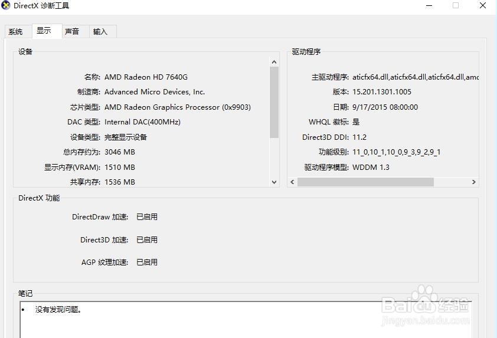Click the 显示内存(VRAM) label
This screenshot has width=497, height=338.
coord(72,168)
